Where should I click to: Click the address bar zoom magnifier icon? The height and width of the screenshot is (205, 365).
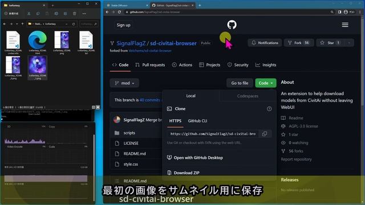click(x=332, y=12)
